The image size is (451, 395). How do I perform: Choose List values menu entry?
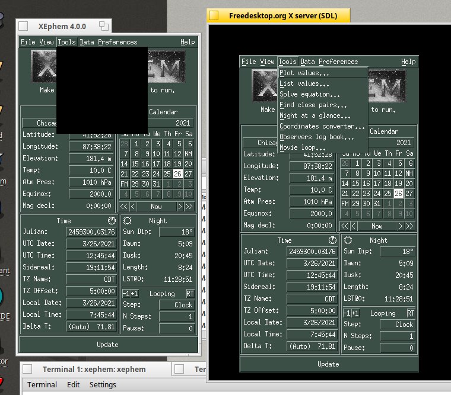(323, 84)
